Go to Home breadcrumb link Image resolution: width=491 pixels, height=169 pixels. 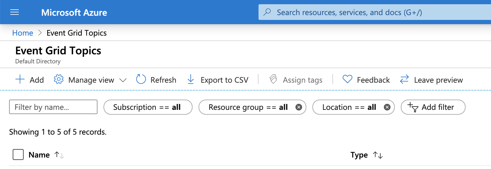coord(23,33)
